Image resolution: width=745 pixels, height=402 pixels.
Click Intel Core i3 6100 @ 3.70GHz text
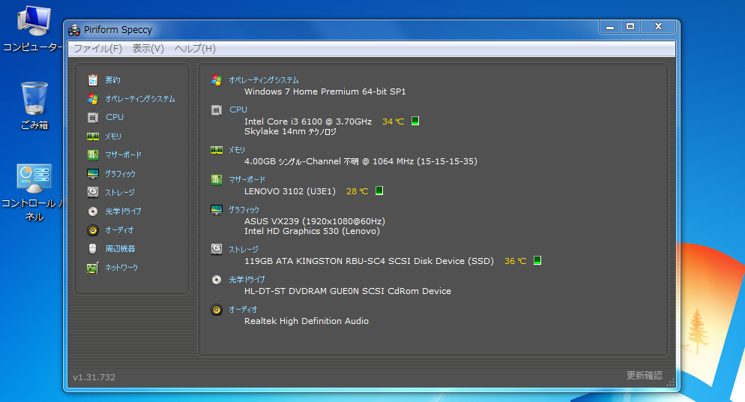(308, 121)
